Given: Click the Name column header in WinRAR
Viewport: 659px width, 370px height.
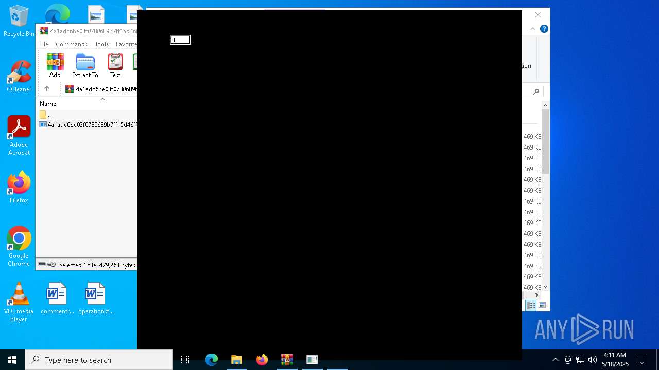Looking at the screenshot, I should point(48,104).
